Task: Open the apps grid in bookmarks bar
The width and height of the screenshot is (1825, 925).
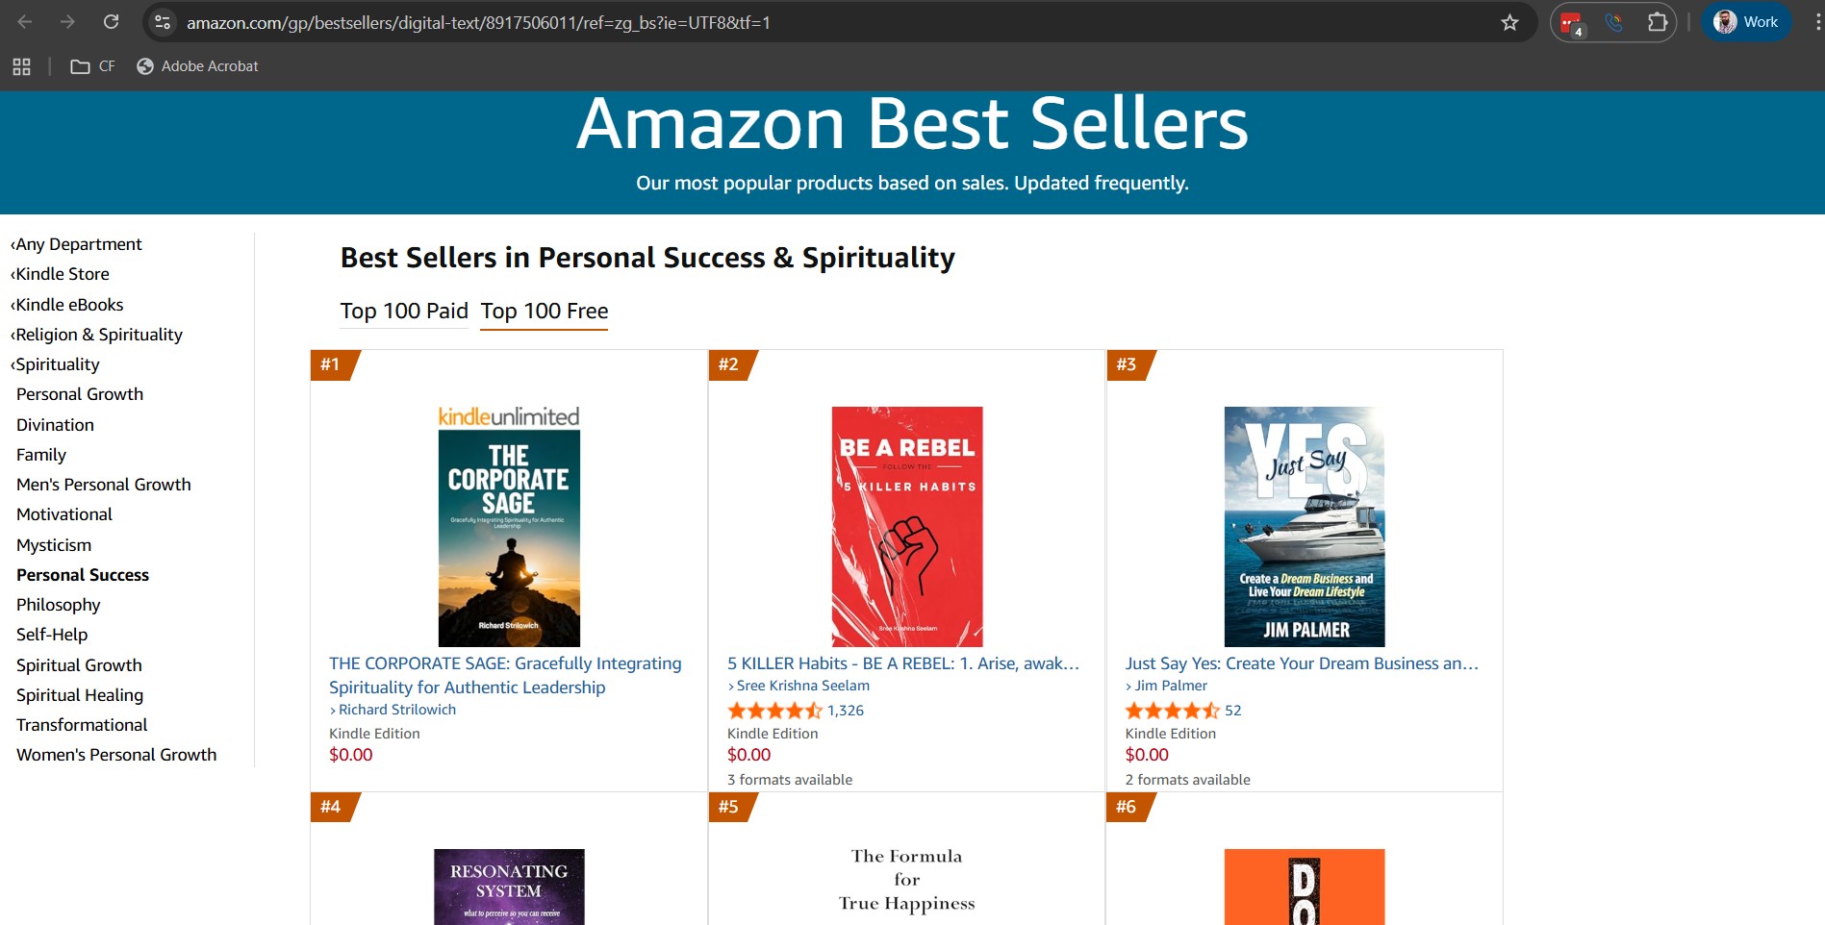Action: [21, 66]
